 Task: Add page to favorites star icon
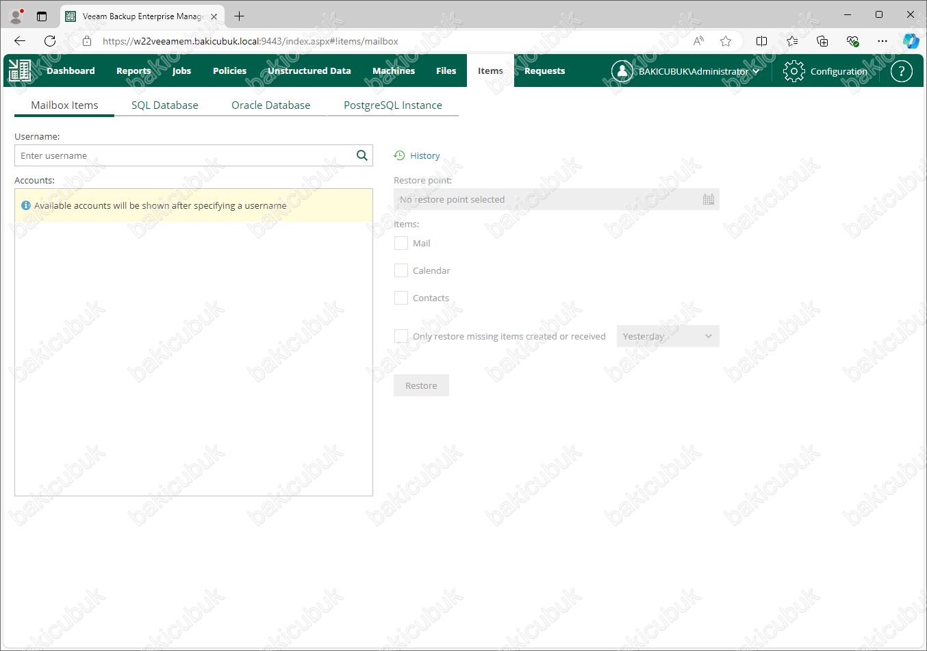pyautogui.click(x=726, y=41)
